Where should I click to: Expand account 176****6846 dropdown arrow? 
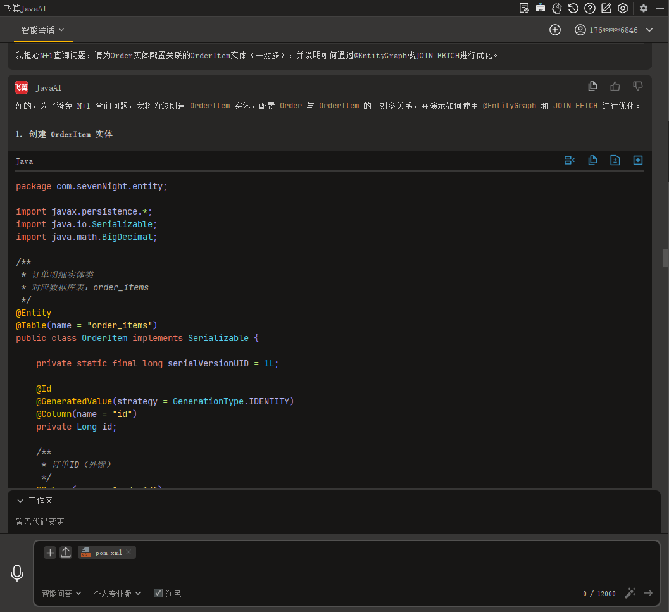649,30
